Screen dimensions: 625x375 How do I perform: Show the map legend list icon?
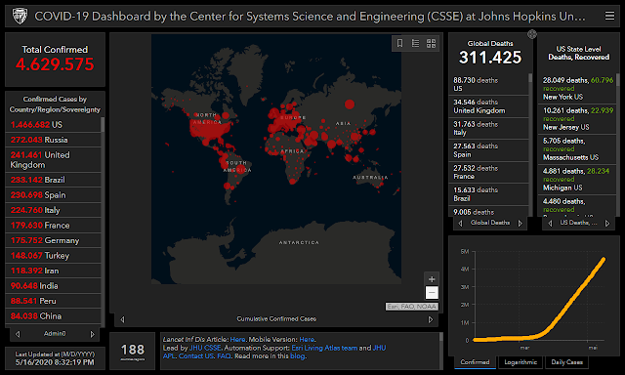(415, 43)
